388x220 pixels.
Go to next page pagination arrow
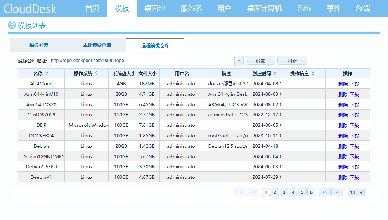click(x=325, y=192)
